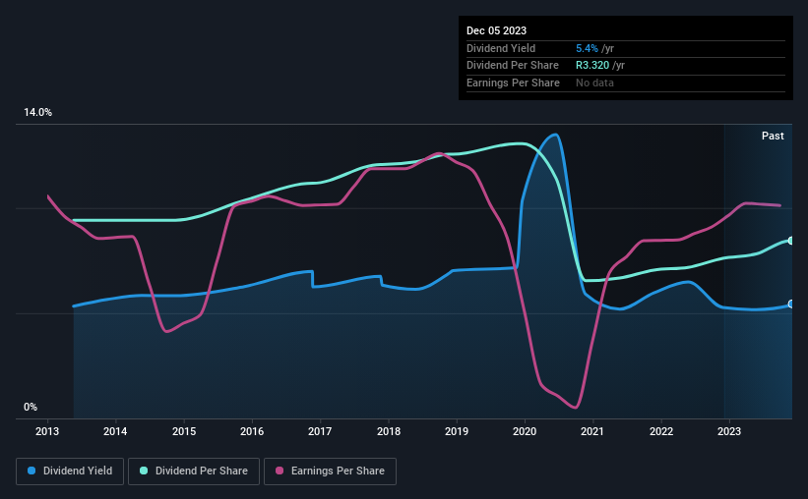Screen dimensions: 808x499
Task: Click the pink dot in Earnings Per Share legend
Action: [x=280, y=471]
